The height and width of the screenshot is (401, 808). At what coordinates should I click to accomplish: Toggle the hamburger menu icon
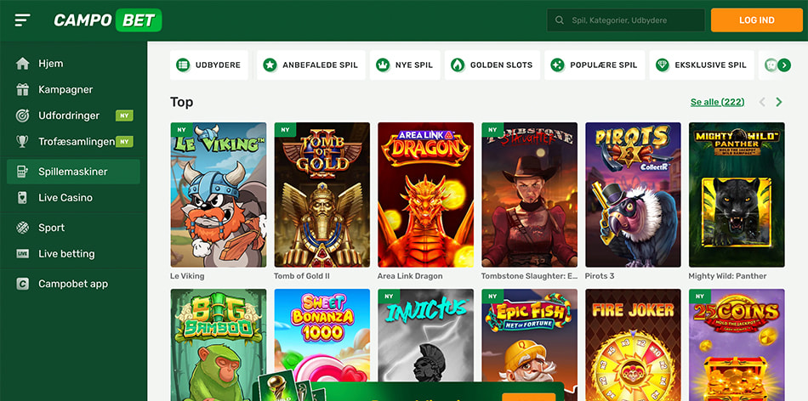[x=22, y=20]
